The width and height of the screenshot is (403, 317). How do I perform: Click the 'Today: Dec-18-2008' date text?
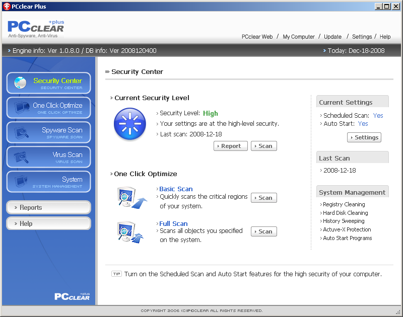tap(356, 50)
